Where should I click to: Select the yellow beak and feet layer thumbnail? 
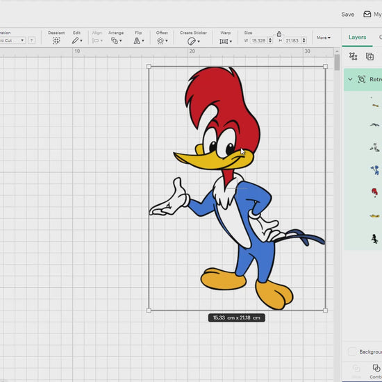(374, 216)
